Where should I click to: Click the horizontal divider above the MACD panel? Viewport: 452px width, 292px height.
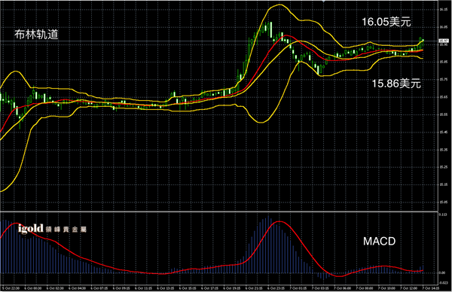219,211
